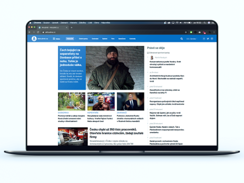Image resolution: width=244 pixels, height=183 pixels.
Task: Open the GameZone nav link
Action: [x=122, y=39]
